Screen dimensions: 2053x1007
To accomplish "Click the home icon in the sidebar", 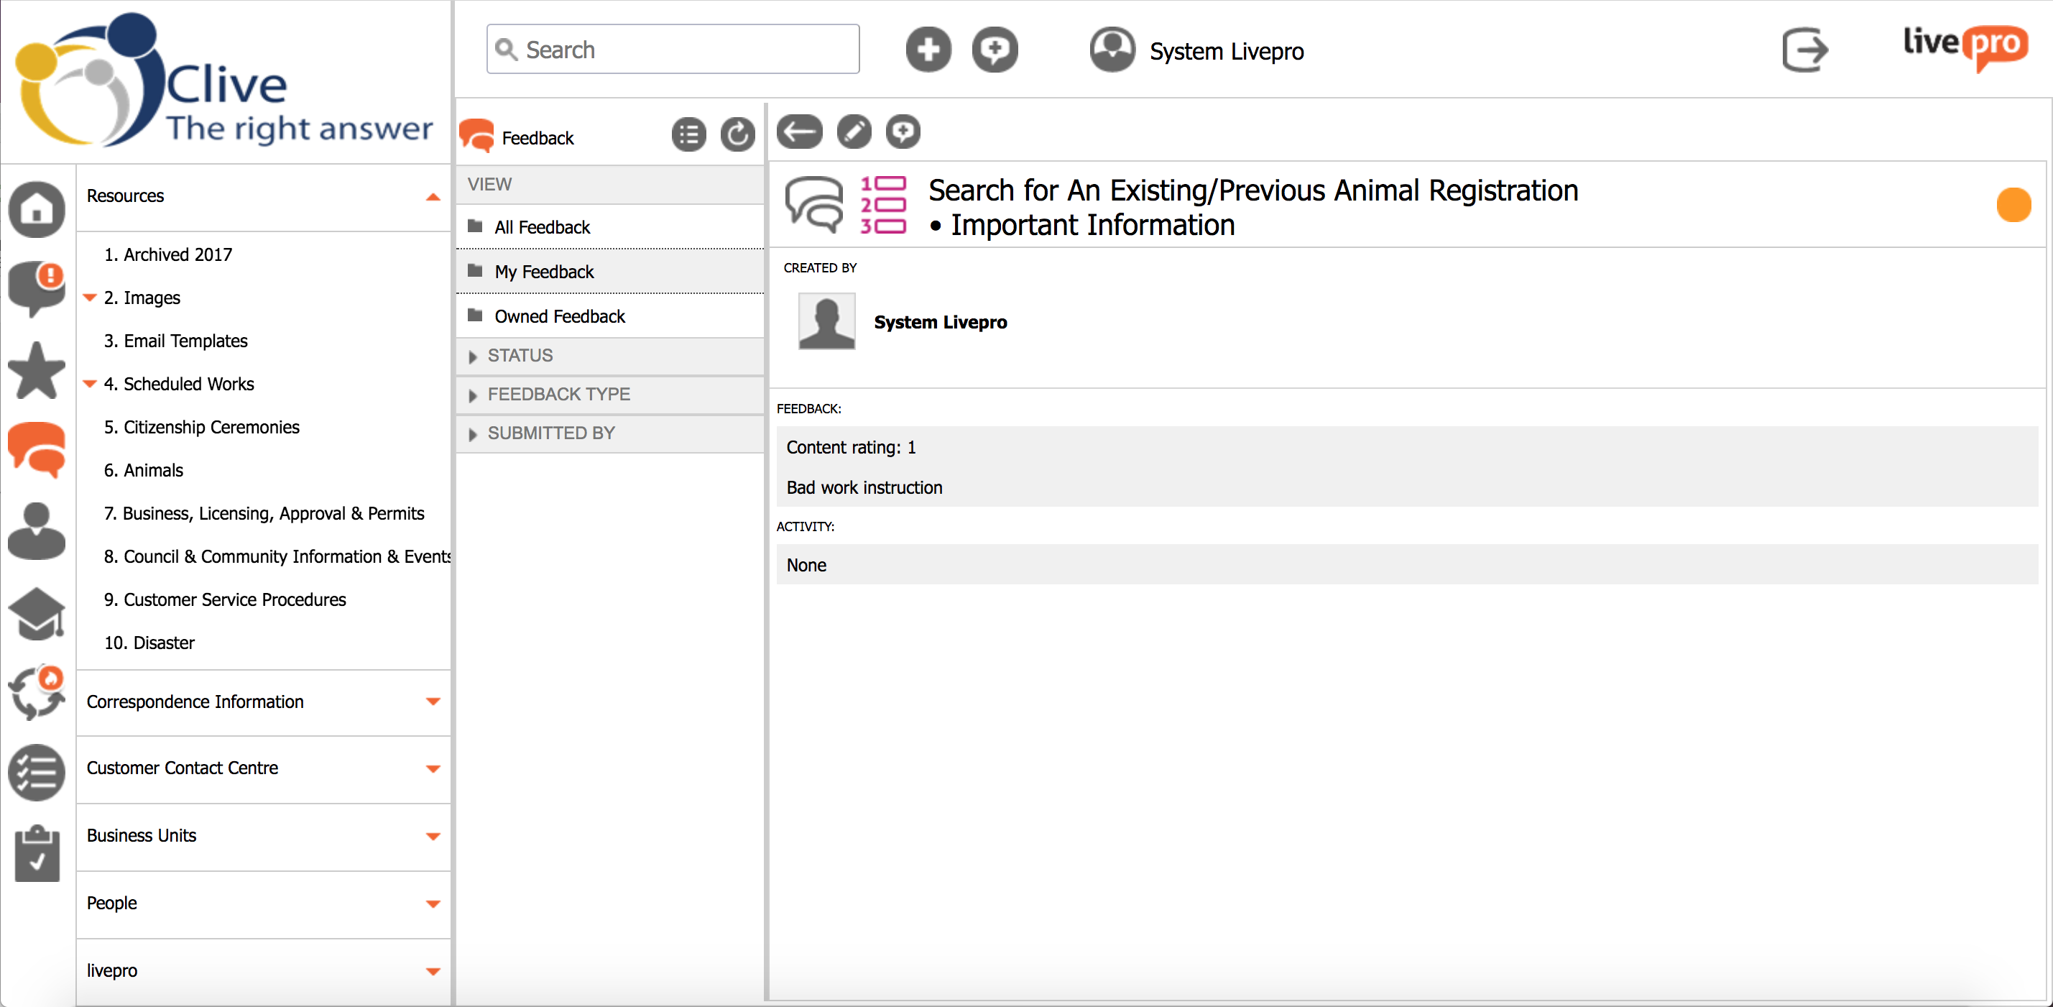I will coord(37,210).
